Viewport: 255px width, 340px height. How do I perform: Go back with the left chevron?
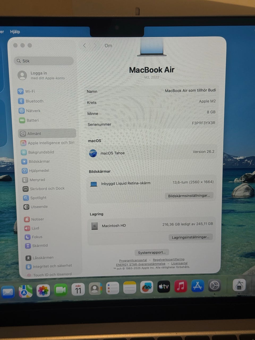tap(84, 46)
